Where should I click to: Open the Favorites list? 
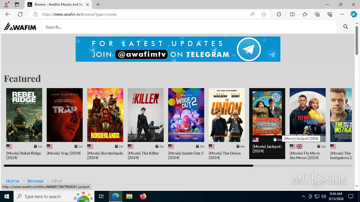coord(305,14)
